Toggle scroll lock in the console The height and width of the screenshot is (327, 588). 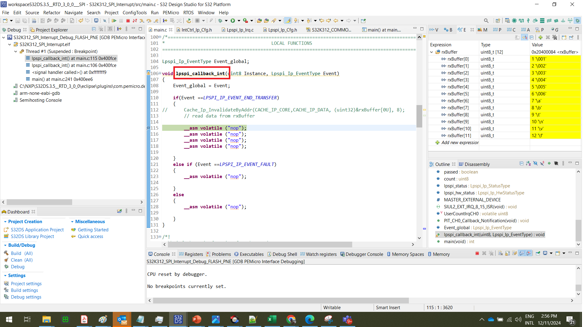[x=507, y=254]
